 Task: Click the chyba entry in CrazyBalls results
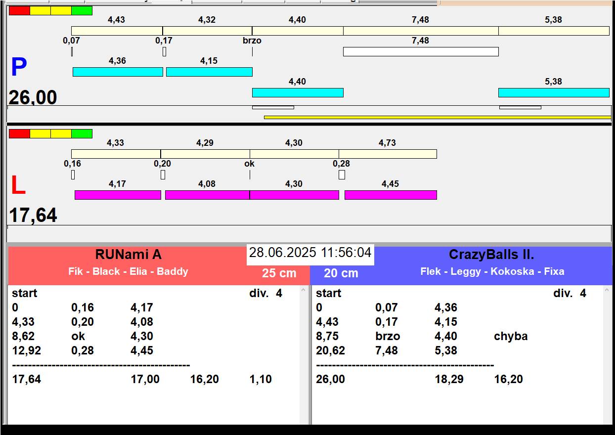point(510,336)
